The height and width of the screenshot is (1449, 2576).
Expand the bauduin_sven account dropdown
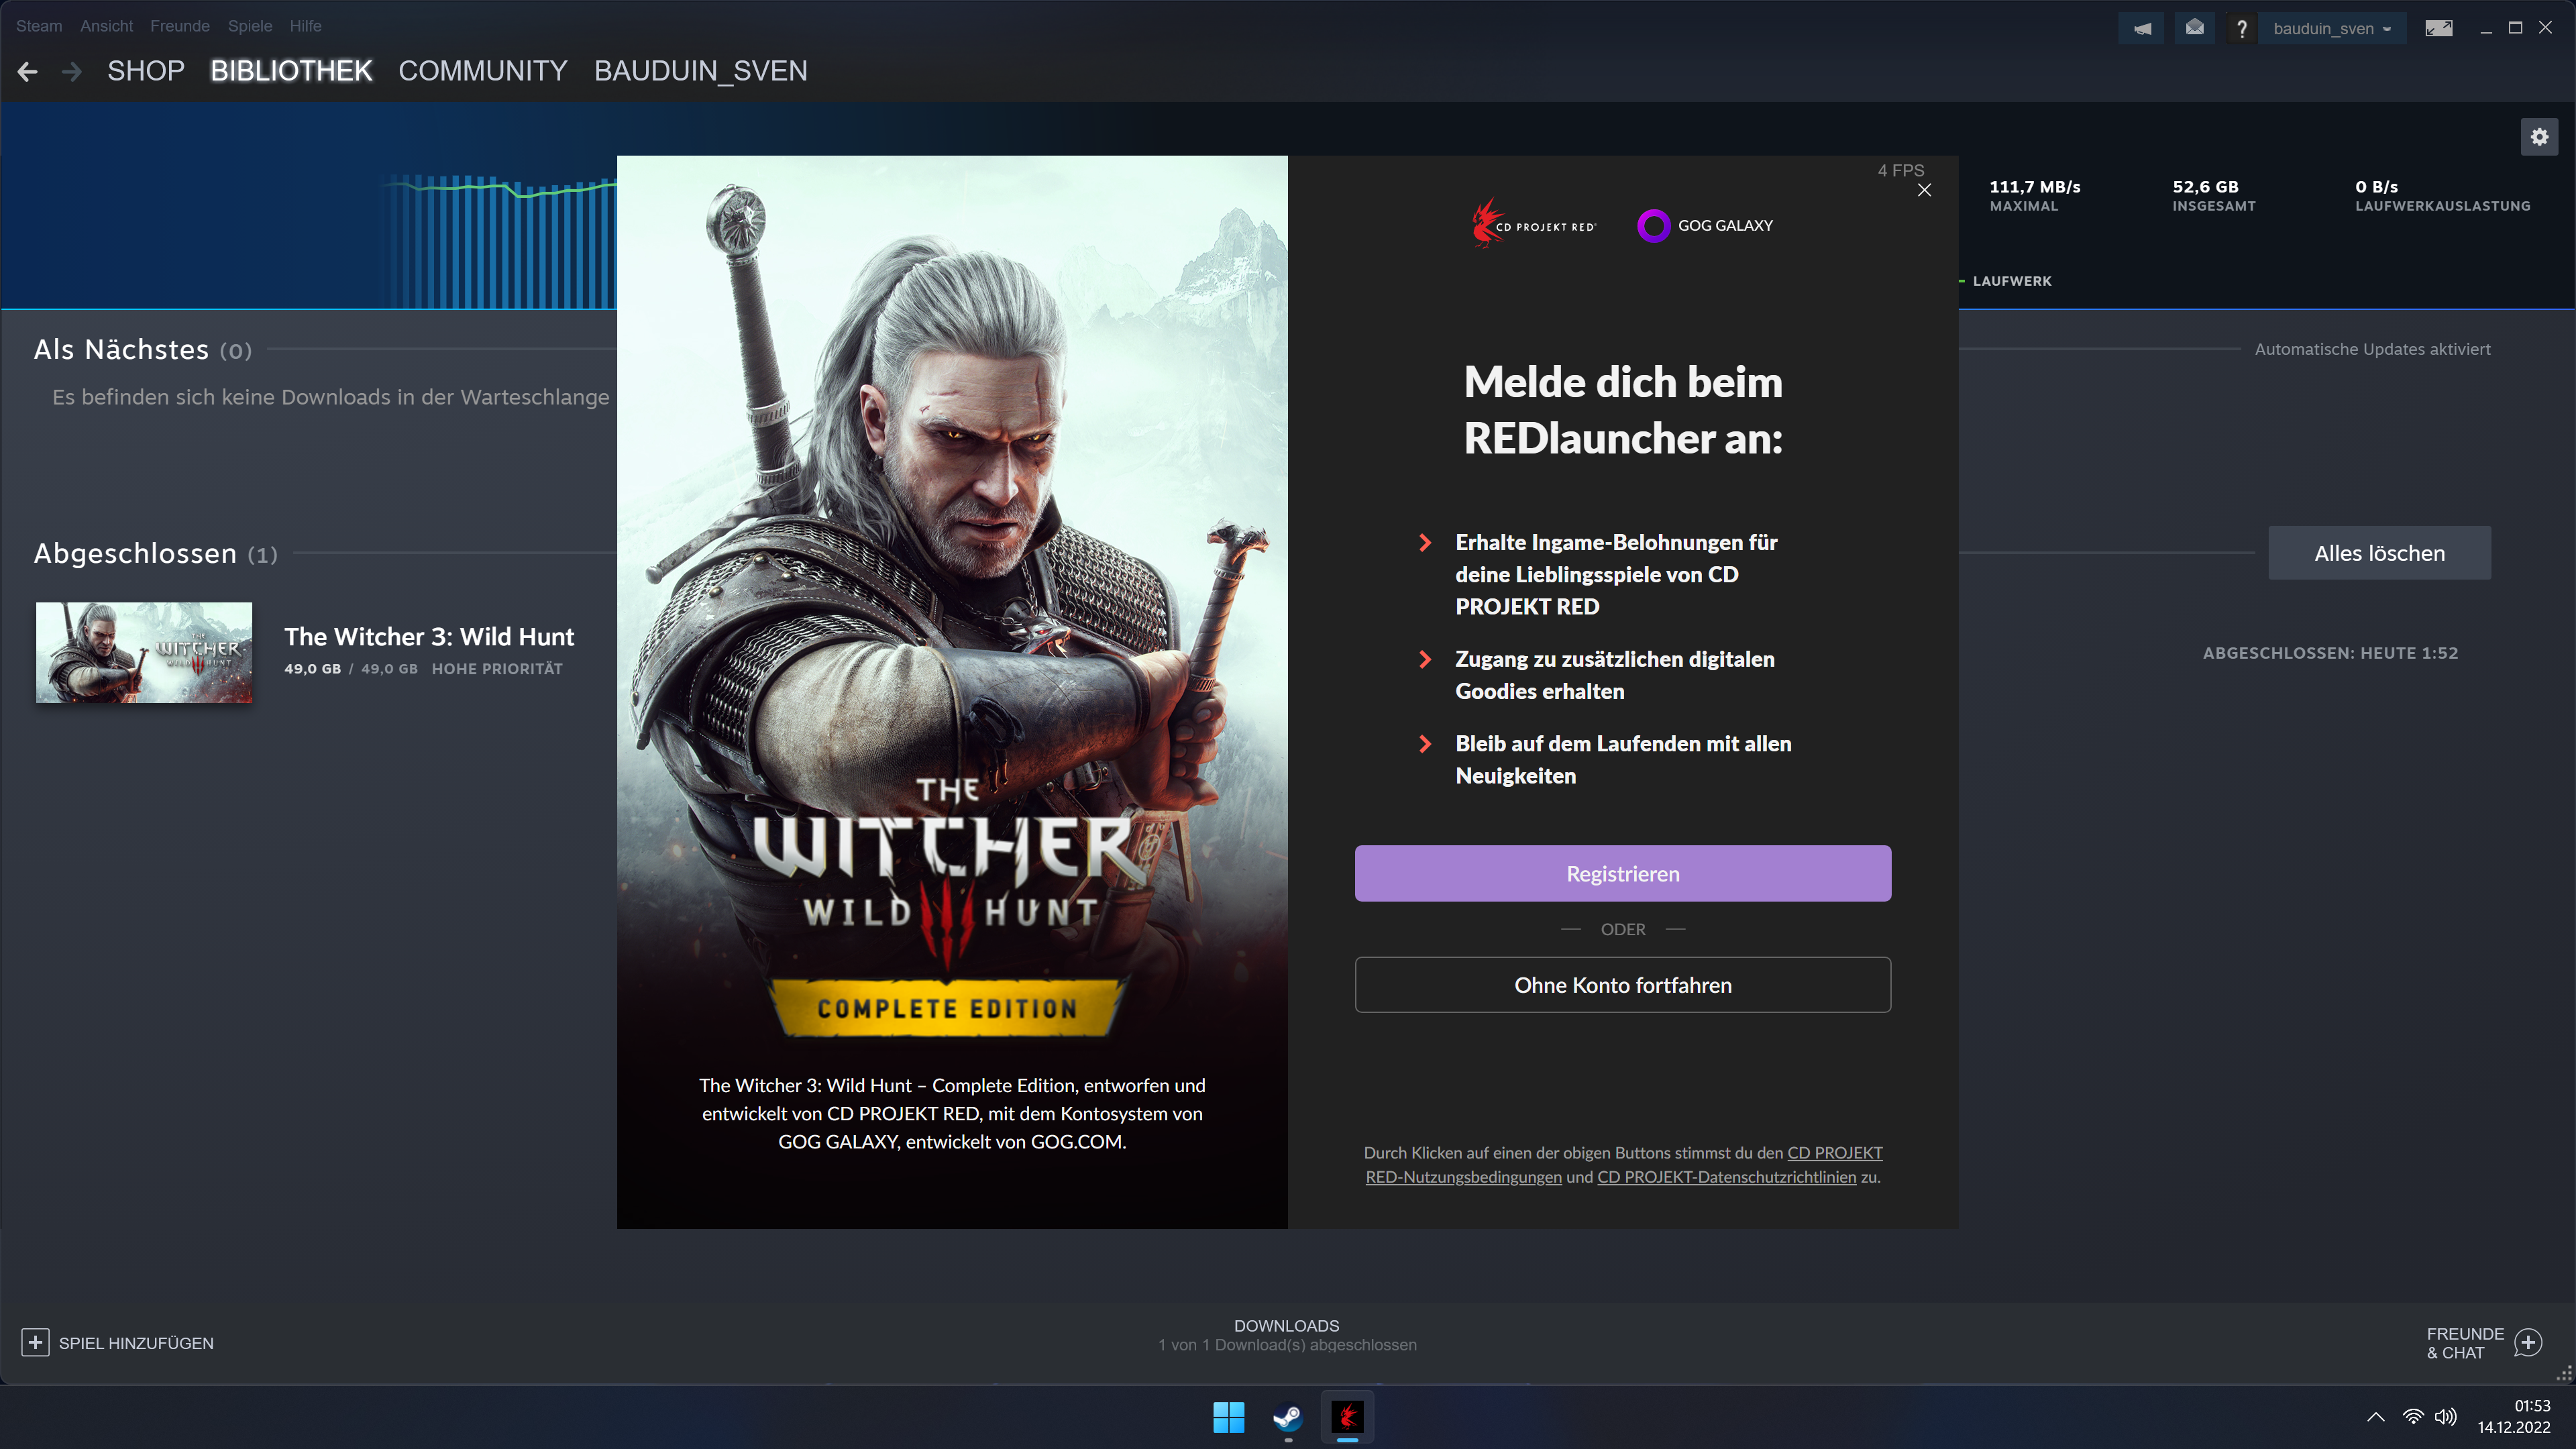pyautogui.click(x=2331, y=28)
